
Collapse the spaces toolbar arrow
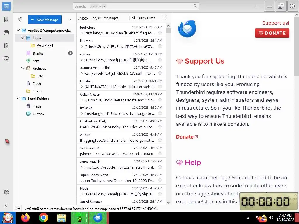6,205
